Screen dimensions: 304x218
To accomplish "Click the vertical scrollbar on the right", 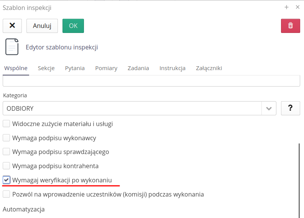I will [299, 180].
